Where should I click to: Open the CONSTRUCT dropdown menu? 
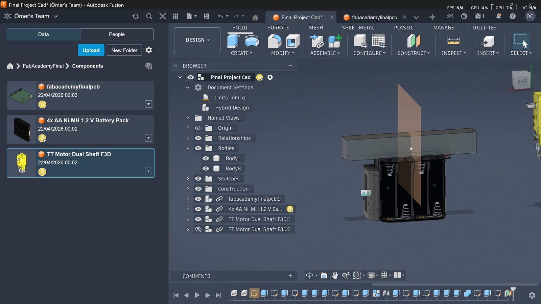pos(414,53)
